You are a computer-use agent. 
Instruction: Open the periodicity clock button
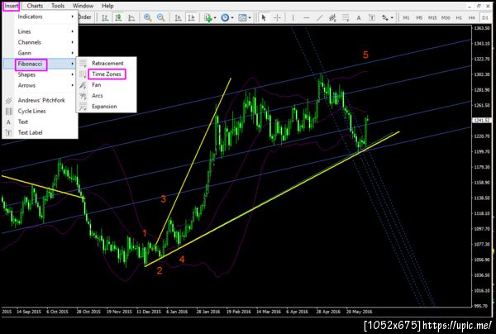pyautogui.click(x=225, y=17)
